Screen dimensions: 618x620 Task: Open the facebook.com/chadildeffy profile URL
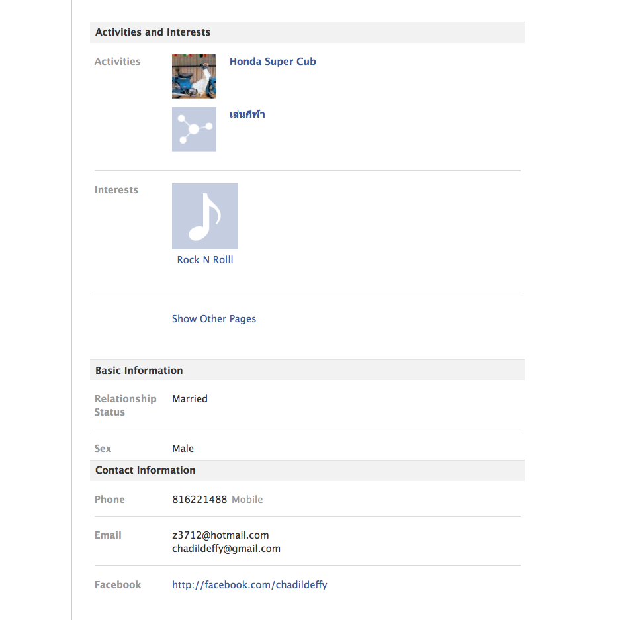tap(249, 584)
